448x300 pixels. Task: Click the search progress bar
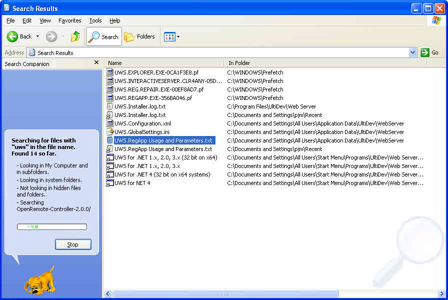pyautogui.click(x=52, y=227)
